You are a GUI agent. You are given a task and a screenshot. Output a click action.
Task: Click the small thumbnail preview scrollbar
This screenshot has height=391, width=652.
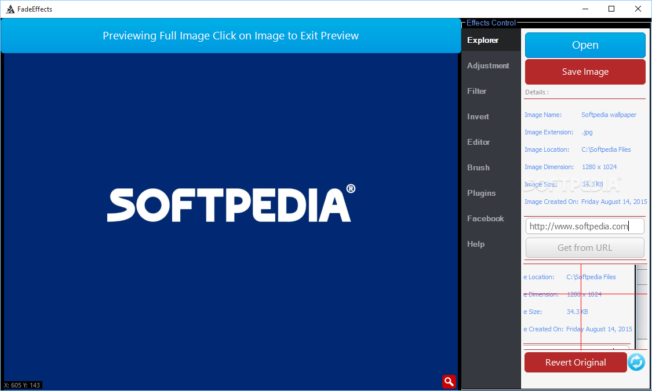[x=641, y=308]
